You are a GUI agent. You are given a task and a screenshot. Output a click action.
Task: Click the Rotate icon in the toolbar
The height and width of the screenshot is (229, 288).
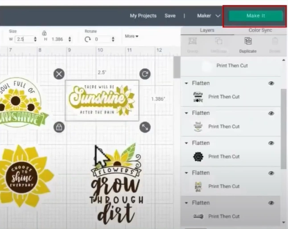click(x=88, y=39)
